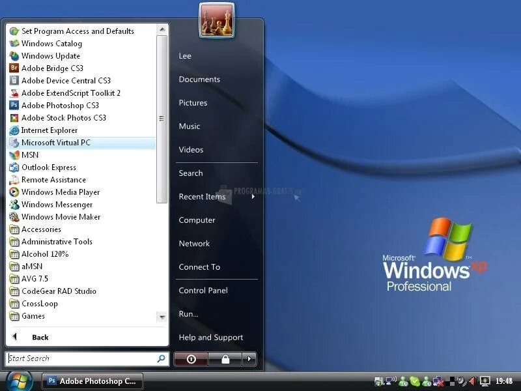The height and width of the screenshot is (391, 521).
Task: Click the Start orb on taskbar
Action: pos(20,381)
